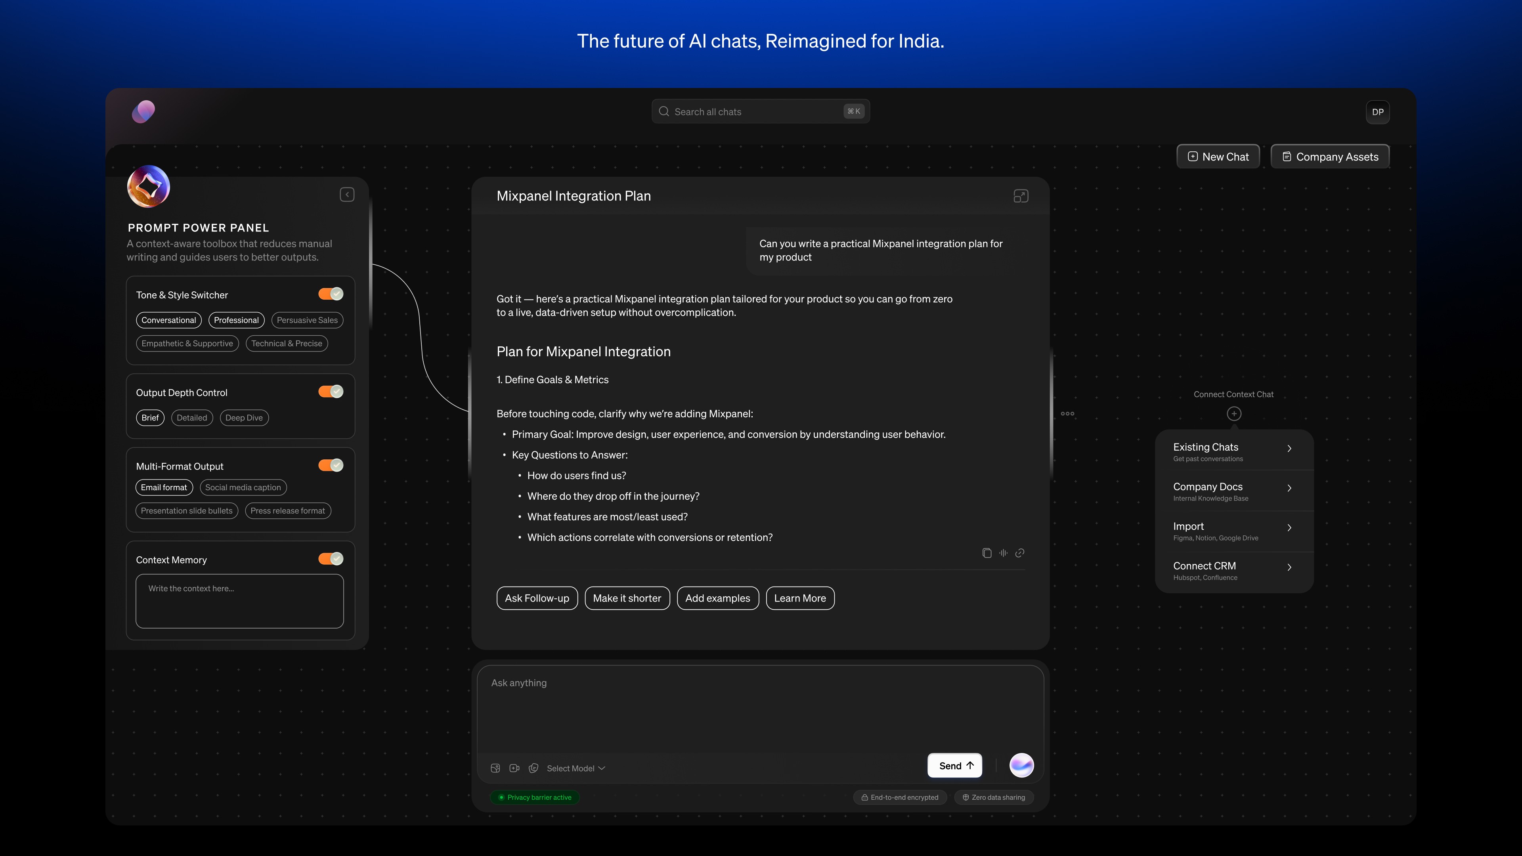Click the add video icon in input bar
1522x856 pixels.
pyautogui.click(x=514, y=768)
